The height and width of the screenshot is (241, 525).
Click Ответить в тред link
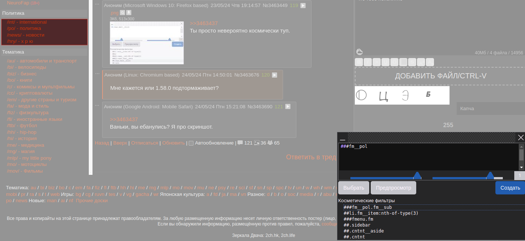point(311,157)
